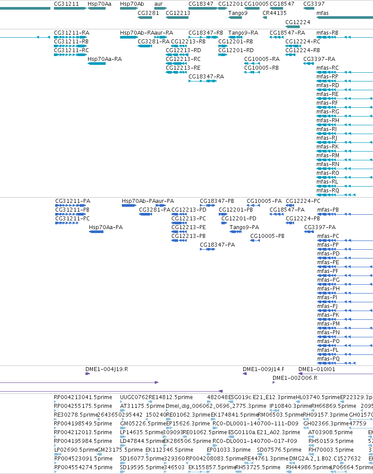Click the CG31211-RA transcript label
Screen dimensions: 373x474
72,33
